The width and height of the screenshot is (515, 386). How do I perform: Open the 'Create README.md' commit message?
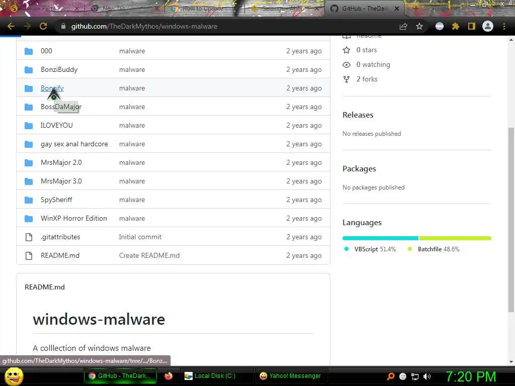[149, 255]
